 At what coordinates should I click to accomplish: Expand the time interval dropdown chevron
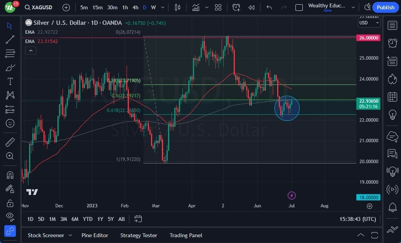pyautogui.click(x=163, y=7)
